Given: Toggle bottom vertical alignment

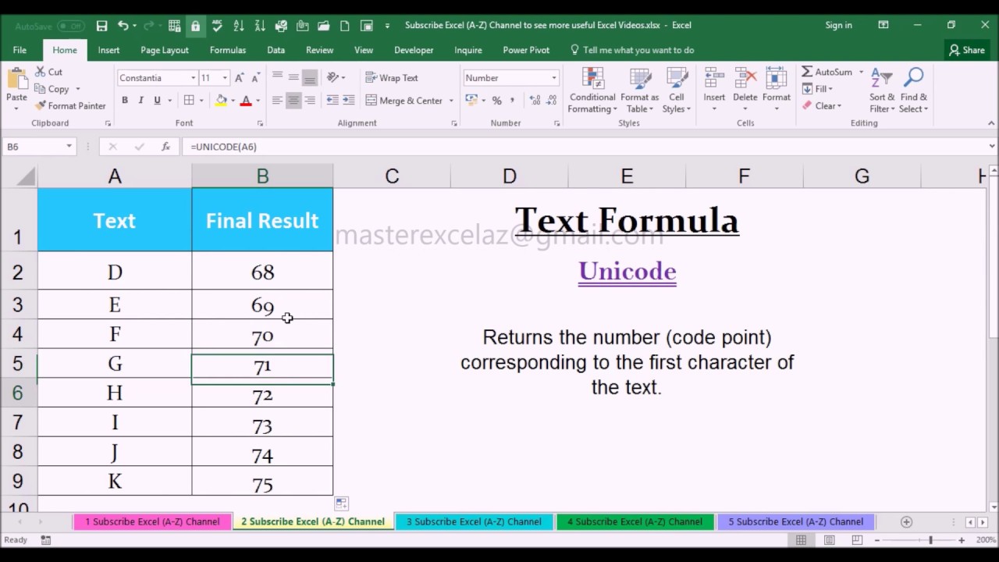Looking at the screenshot, I should coord(310,78).
